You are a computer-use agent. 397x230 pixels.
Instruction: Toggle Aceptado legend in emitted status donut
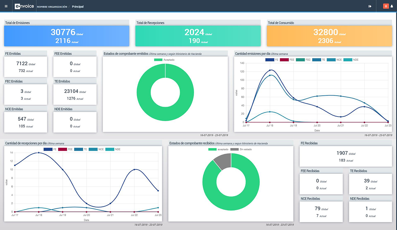click(165, 60)
